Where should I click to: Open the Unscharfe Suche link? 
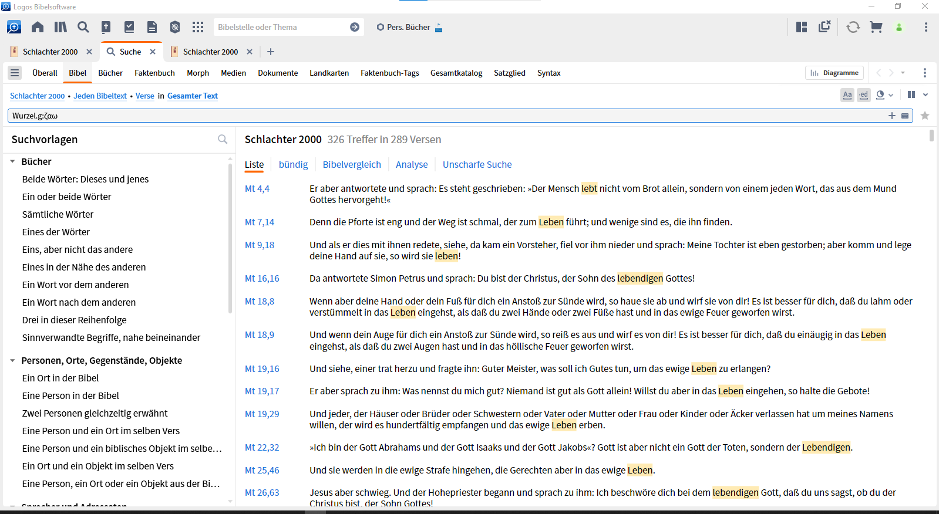(477, 164)
